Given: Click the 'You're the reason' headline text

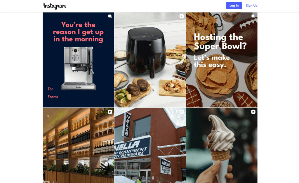Looking at the screenshot, I should [x=78, y=32].
